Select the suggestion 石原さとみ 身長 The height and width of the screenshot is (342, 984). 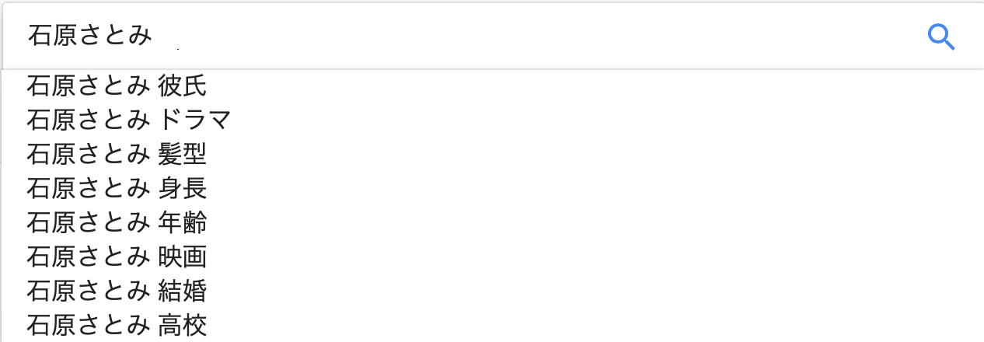point(492,188)
